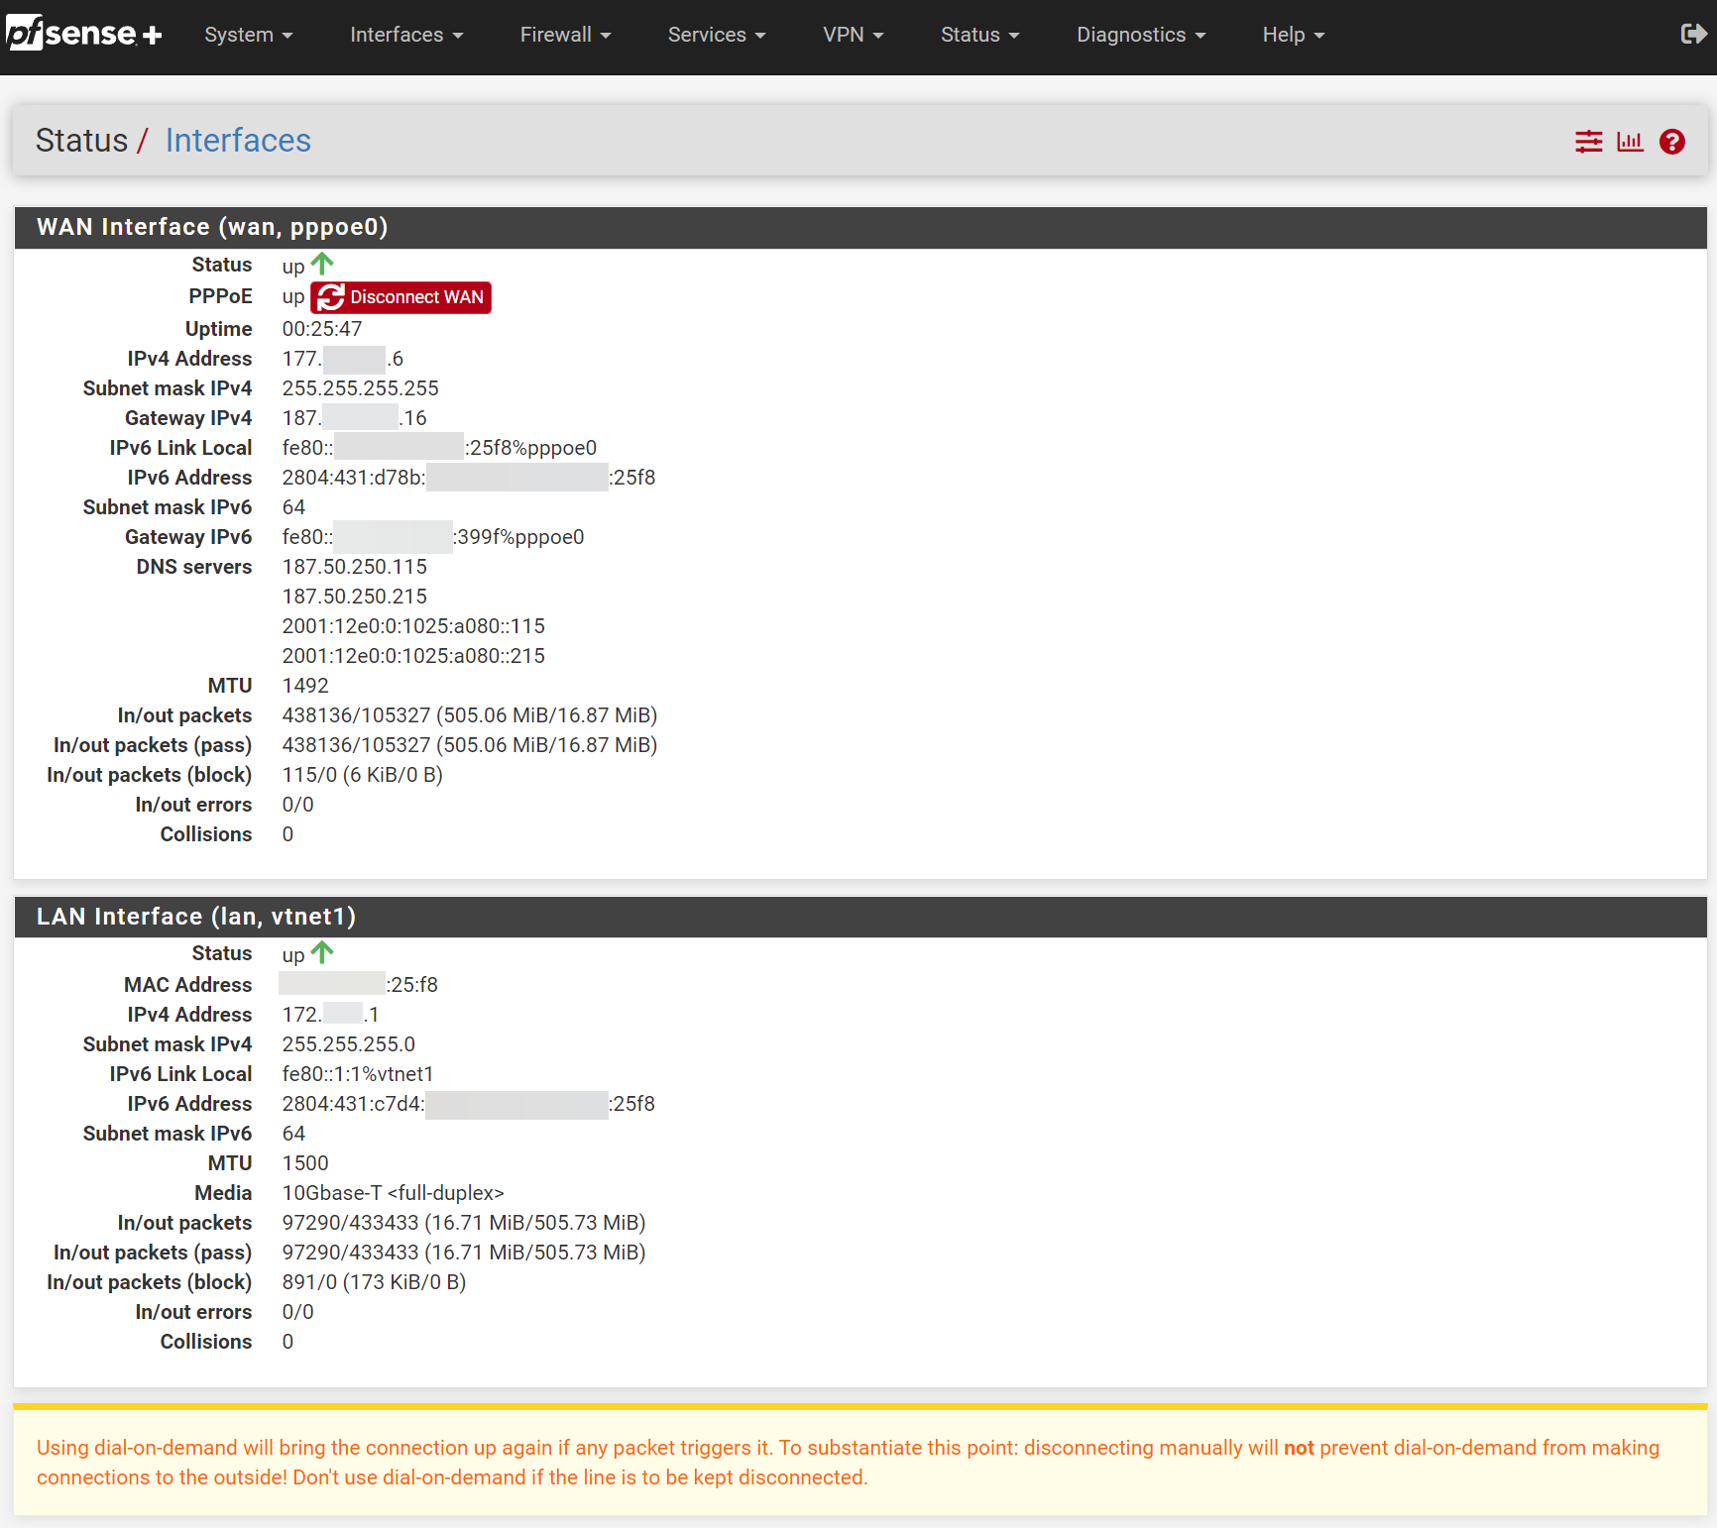Follow the Interfaces breadcrumb link
This screenshot has height=1528, width=1717.
[238, 141]
